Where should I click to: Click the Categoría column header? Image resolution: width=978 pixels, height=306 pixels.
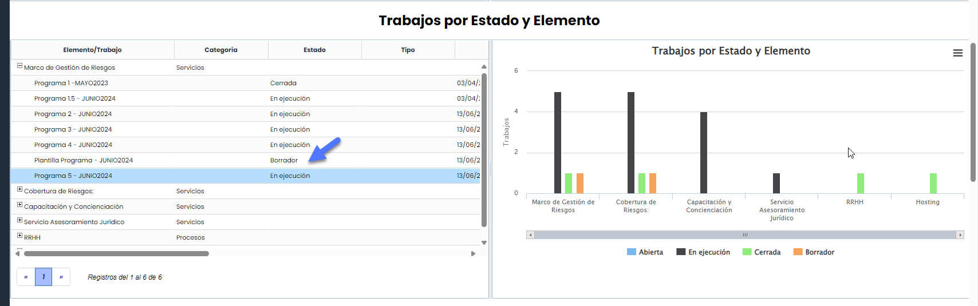(221, 50)
